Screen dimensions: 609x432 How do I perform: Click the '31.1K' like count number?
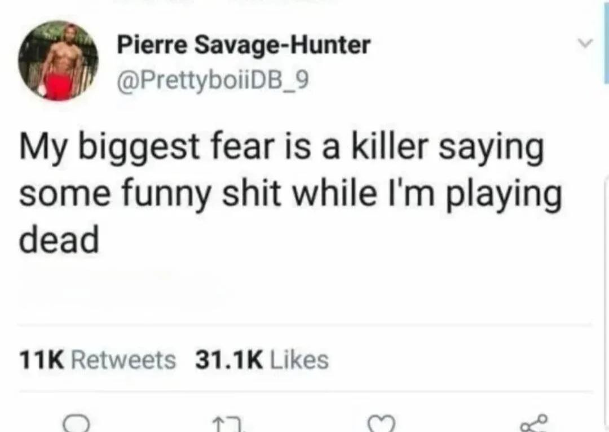click(x=229, y=360)
